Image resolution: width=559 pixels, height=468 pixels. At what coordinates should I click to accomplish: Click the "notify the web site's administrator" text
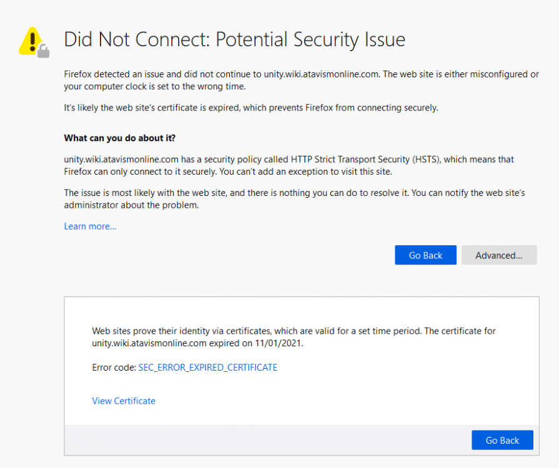pos(440,193)
